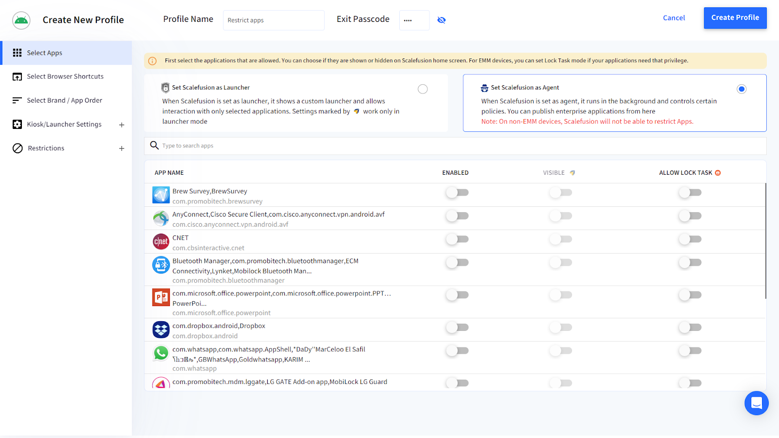Toggle Visible switch for Dropbox
Screen dimensions: 779x438
coord(560,327)
